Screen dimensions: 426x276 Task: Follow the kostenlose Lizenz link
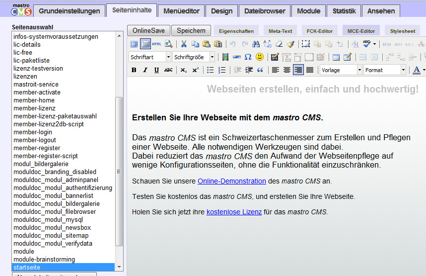click(x=234, y=212)
